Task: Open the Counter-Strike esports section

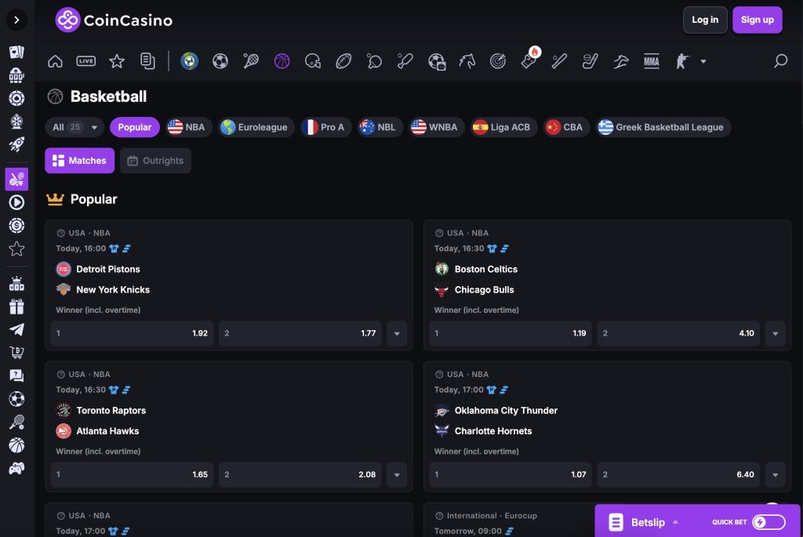Action: point(680,60)
